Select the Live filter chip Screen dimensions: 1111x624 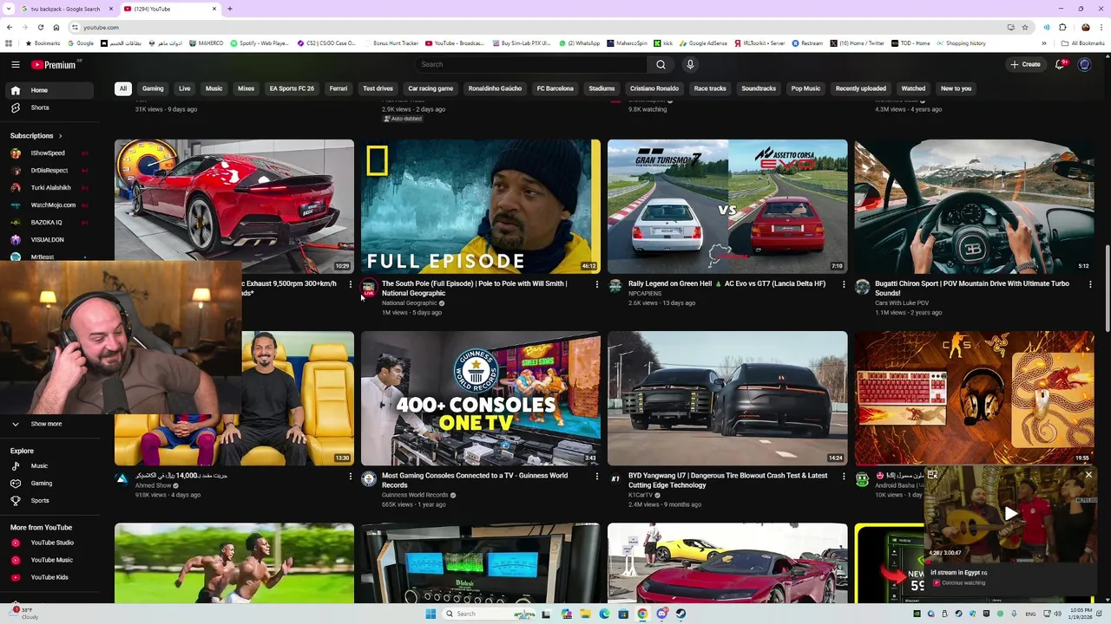185,88
